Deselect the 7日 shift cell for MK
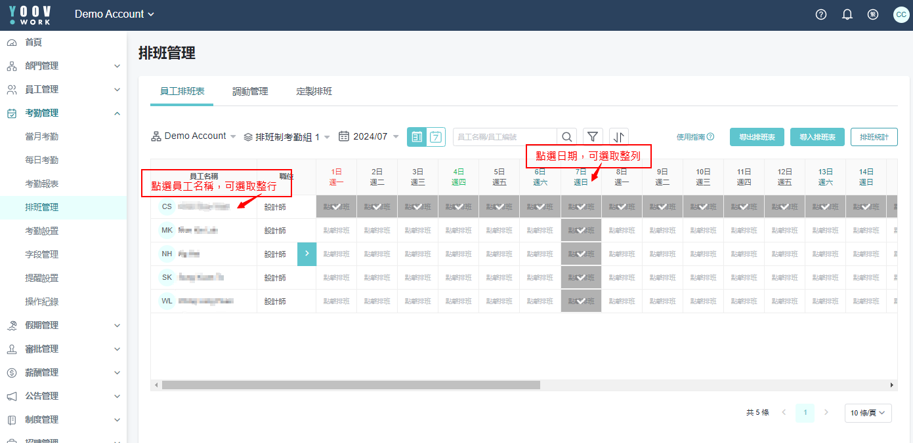 point(581,230)
